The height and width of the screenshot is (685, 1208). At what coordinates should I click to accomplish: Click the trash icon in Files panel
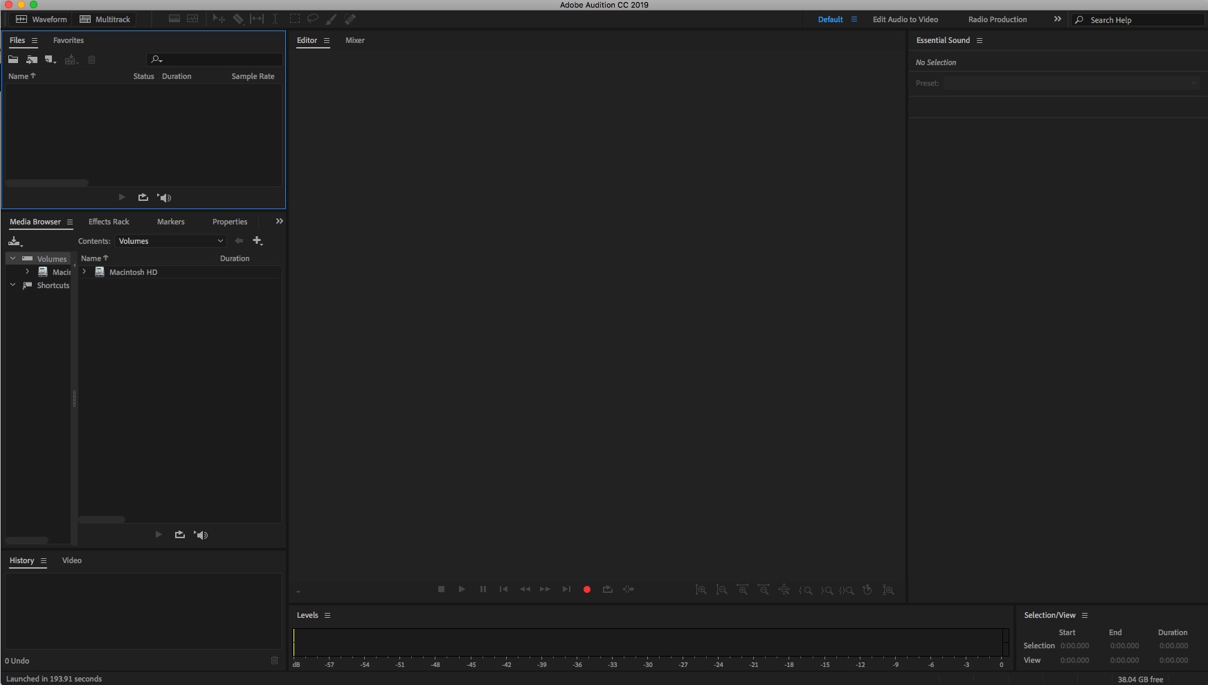click(x=92, y=60)
